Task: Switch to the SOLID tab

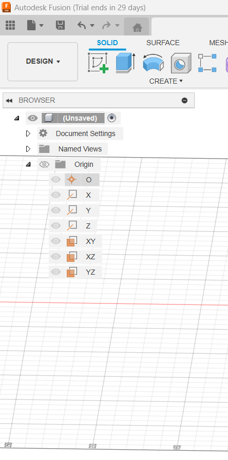Action: tap(107, 43)
